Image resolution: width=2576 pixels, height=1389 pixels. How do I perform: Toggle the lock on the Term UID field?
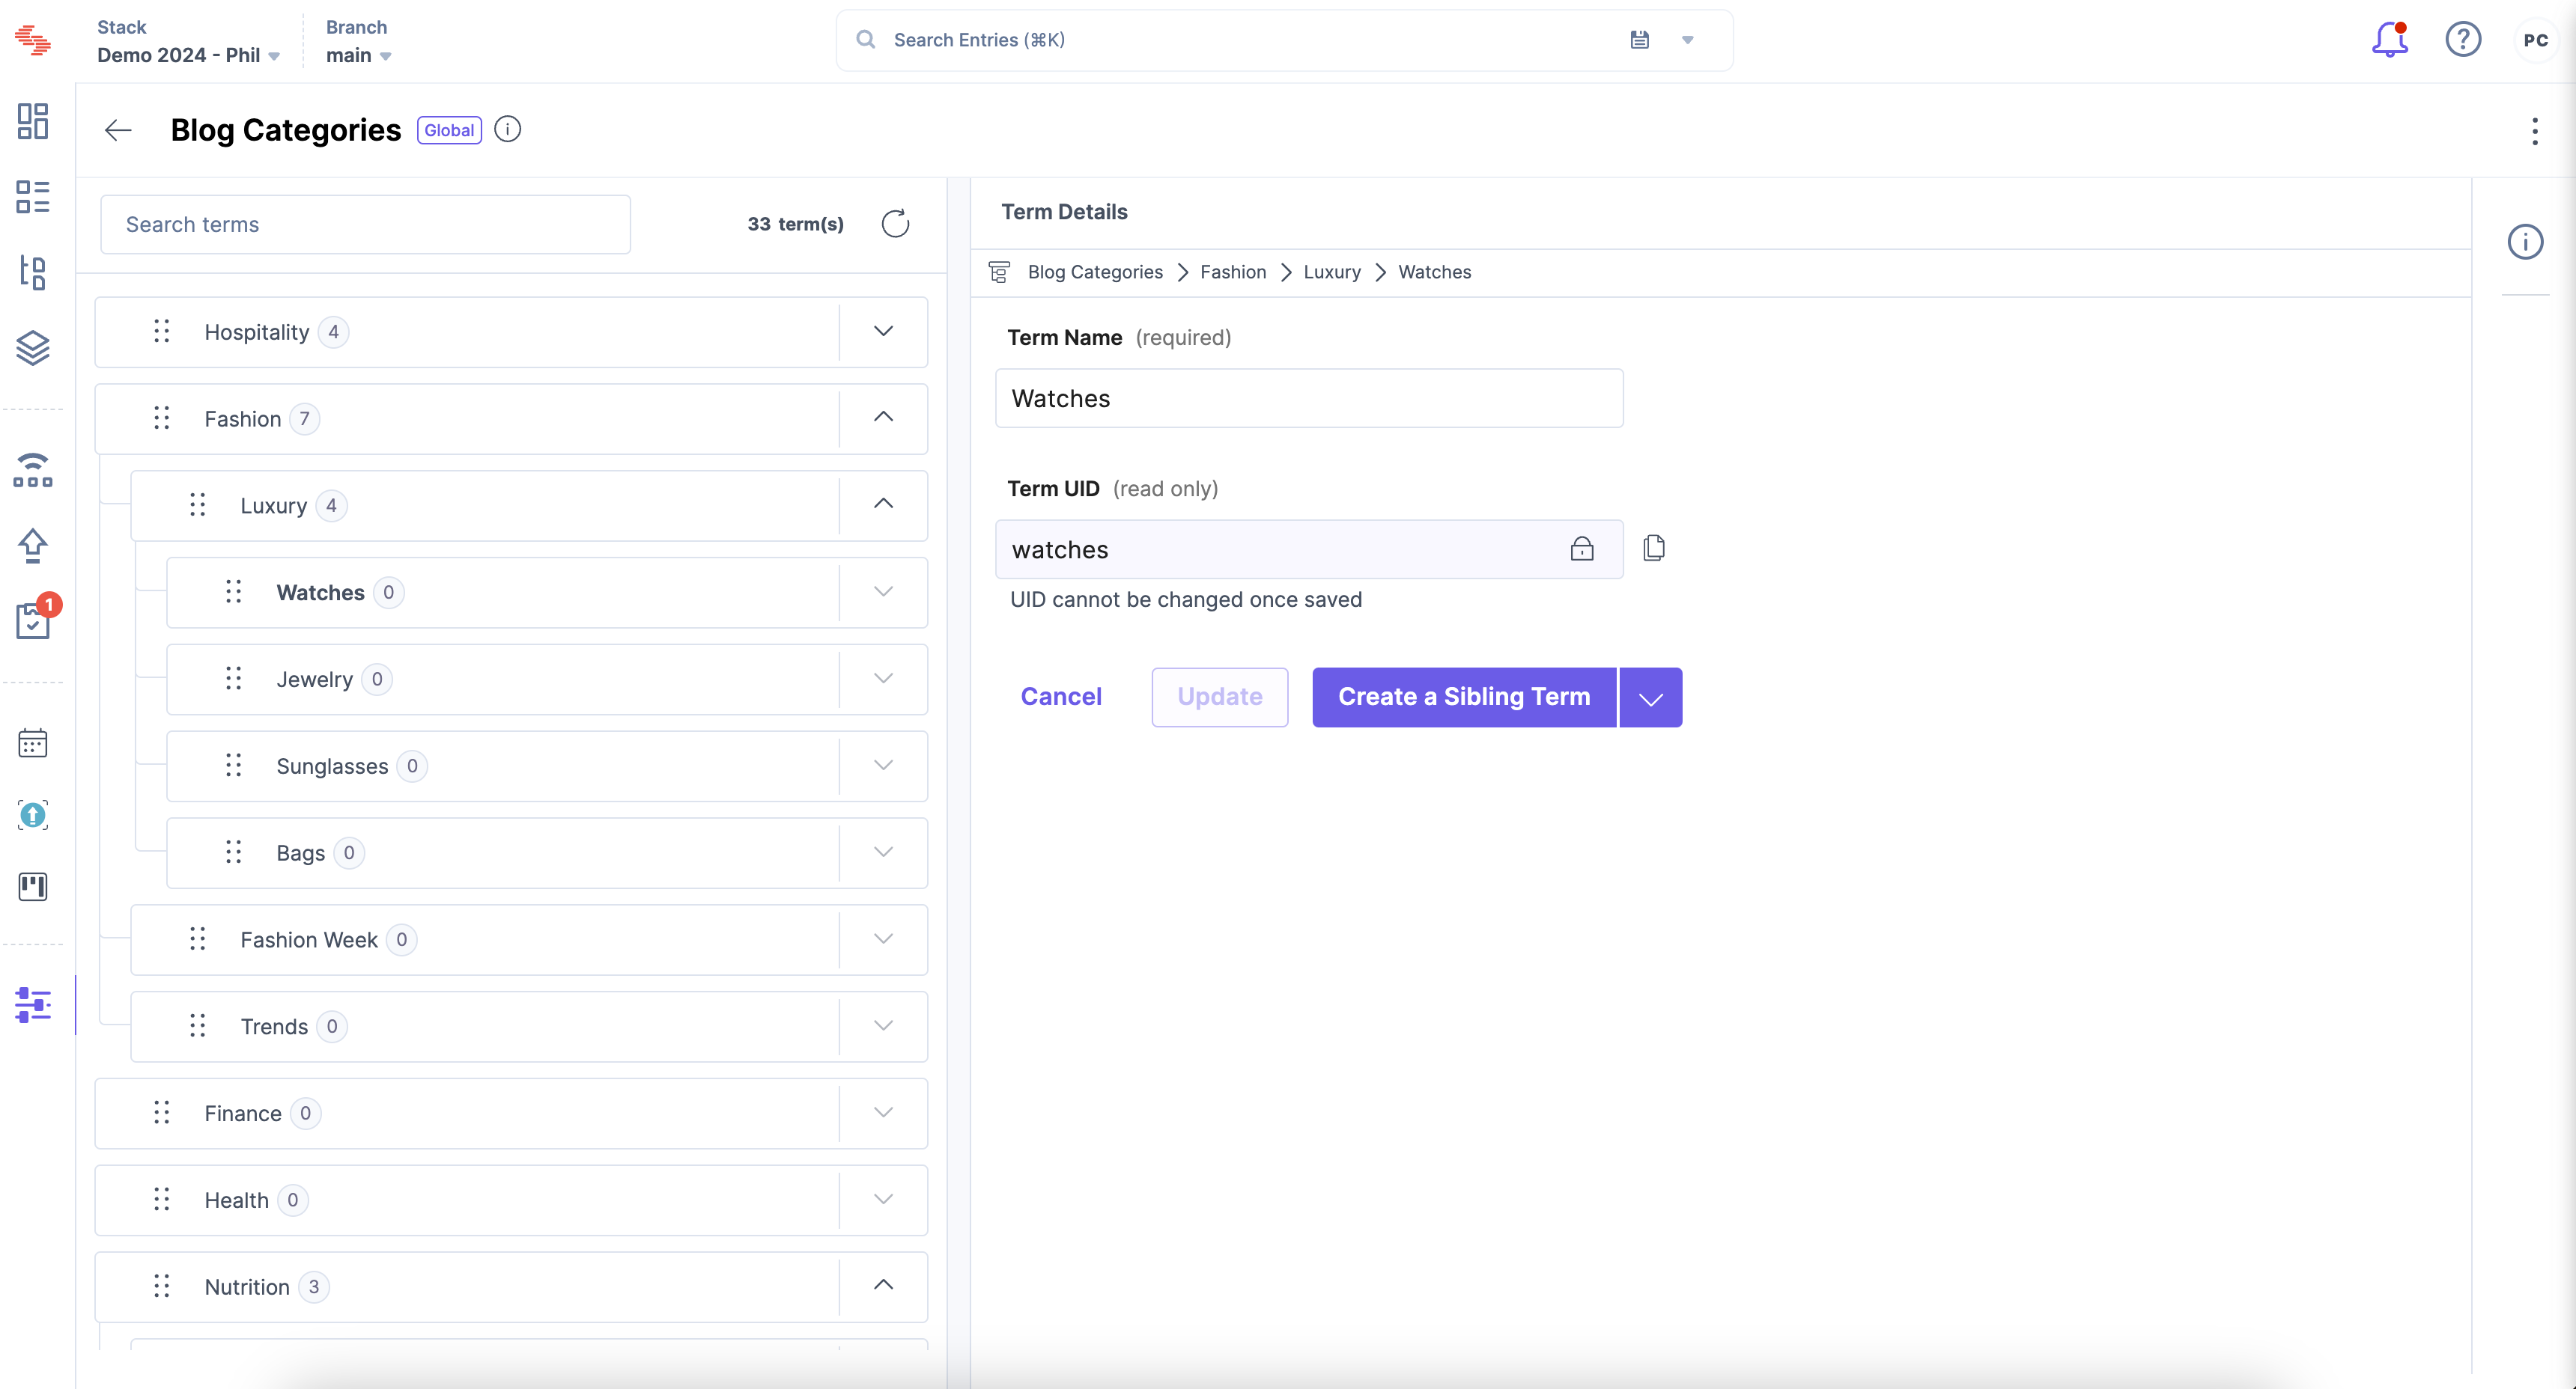tap(1582, 549)
